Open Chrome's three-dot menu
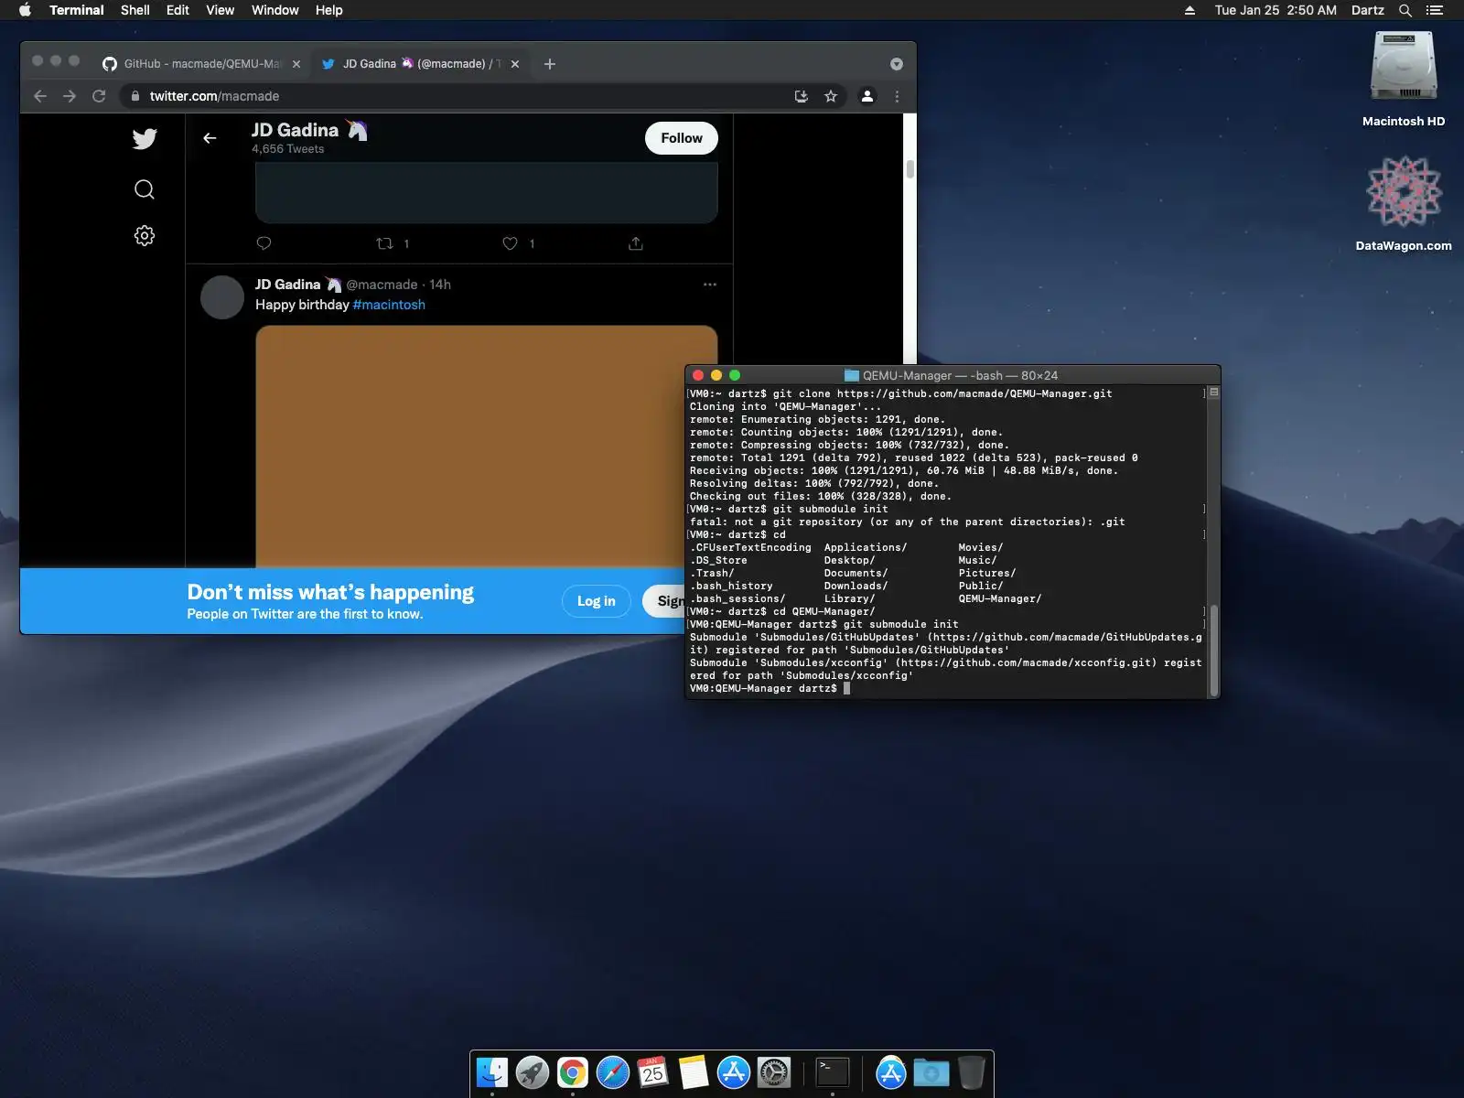 point(897,96)
